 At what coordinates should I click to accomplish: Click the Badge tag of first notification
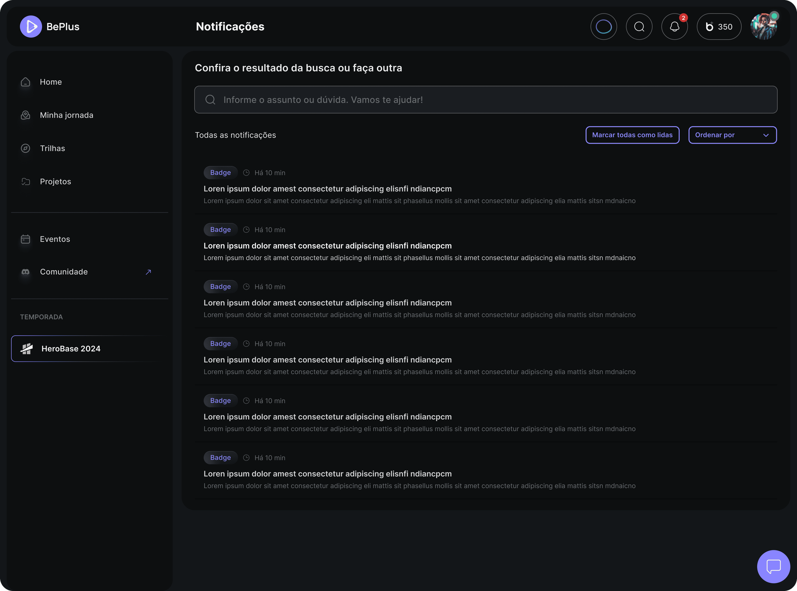point(220,172)
